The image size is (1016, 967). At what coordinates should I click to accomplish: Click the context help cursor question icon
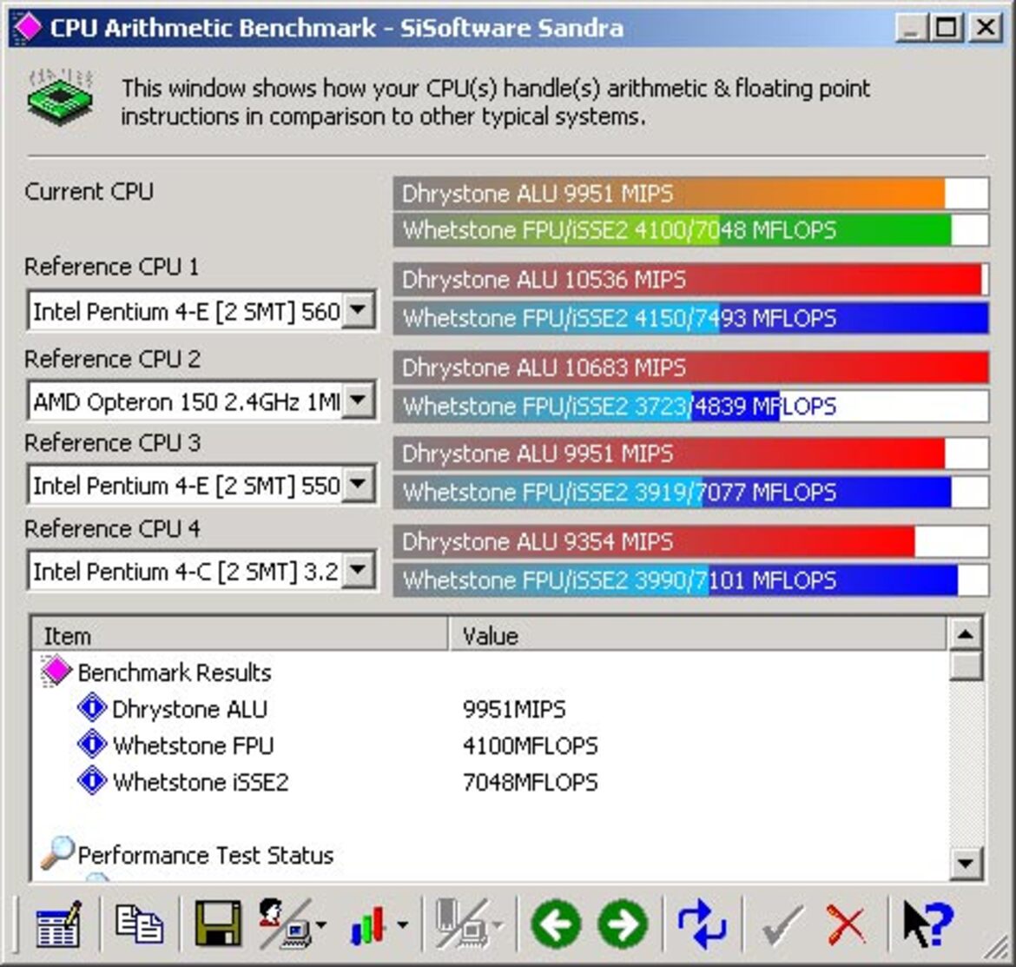click(928, 924)
